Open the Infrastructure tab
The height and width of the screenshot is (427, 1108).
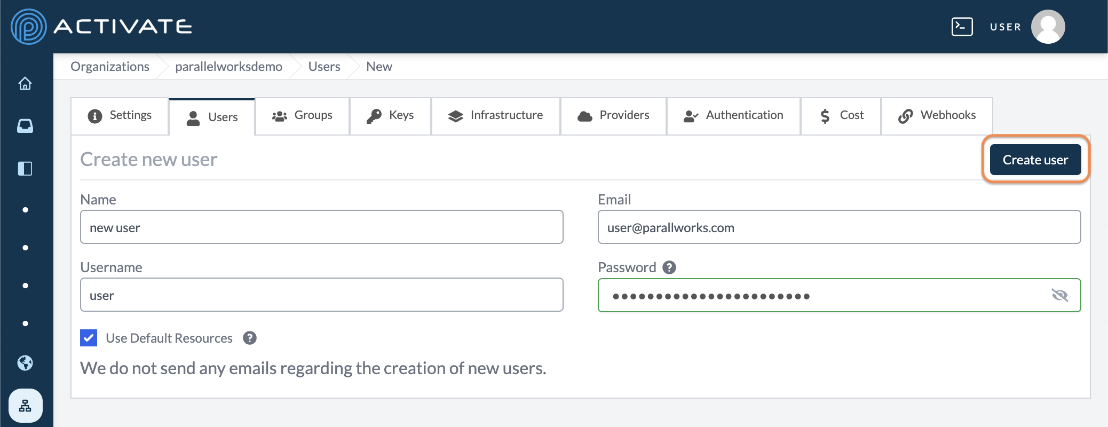[x=496, y=116]
